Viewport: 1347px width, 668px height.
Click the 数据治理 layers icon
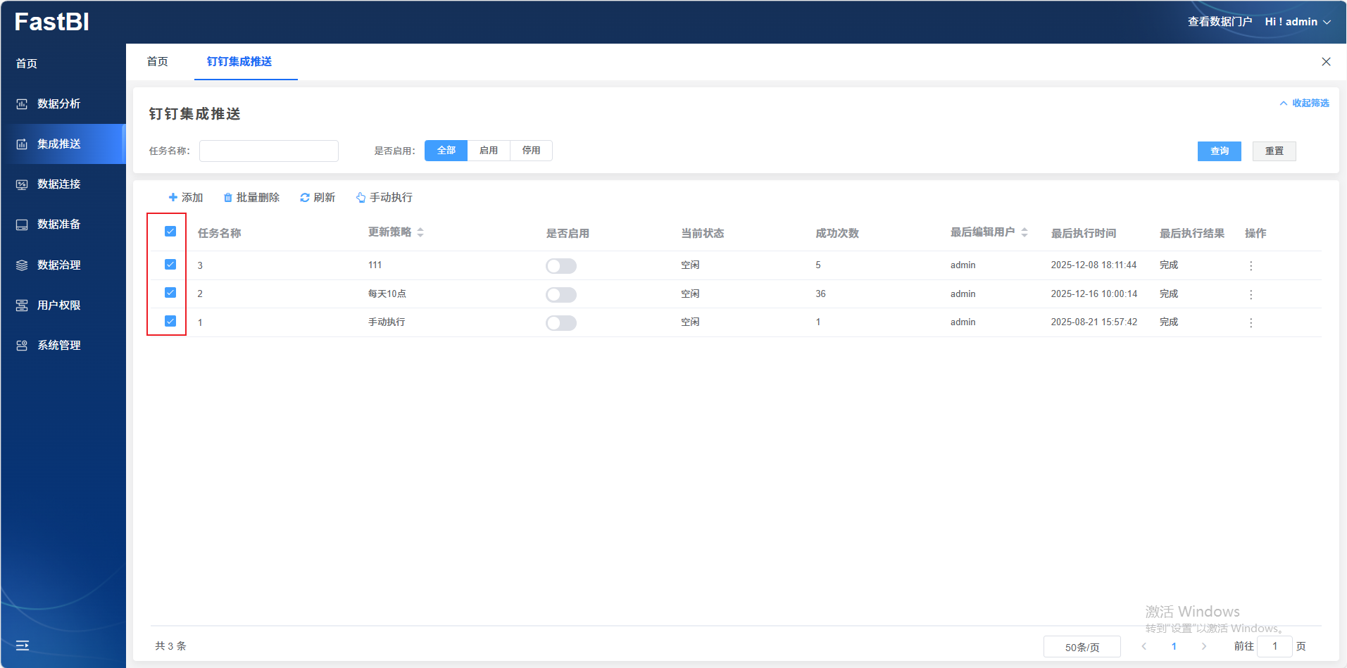pos(22,265)
